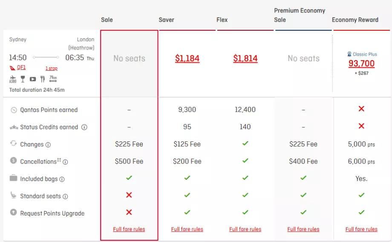
Task: Open Full fare rules under Economy Reward
Action: [361, 229]
